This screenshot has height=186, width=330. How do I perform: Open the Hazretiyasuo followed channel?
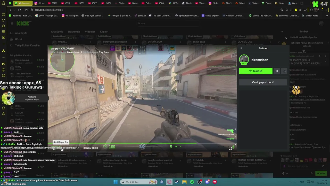tap(27, 61)
